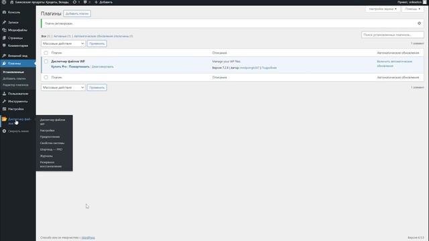Click the lower Применить button
This screenshot has height=241, width=429.
[x=97, y=88]
